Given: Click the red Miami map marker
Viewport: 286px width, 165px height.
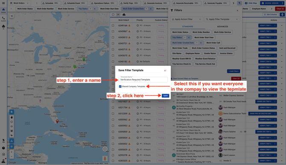Looking at the screenshot, I should coord(57,121).
